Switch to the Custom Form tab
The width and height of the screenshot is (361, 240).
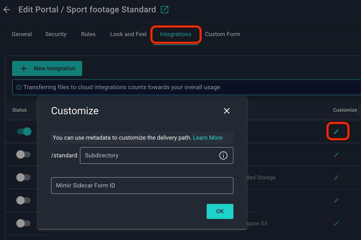[x=222, y=34]
